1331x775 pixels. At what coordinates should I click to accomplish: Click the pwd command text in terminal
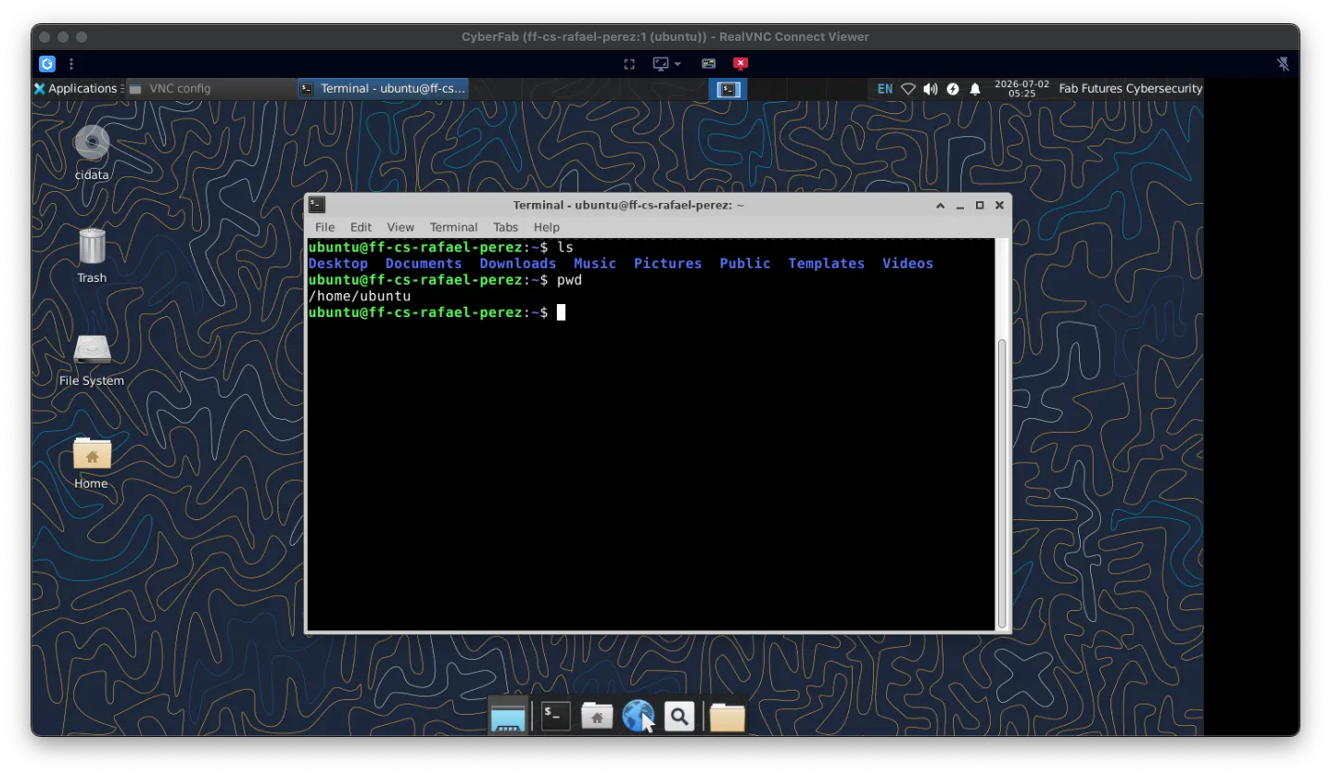point(569,280)
